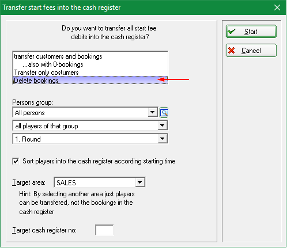The height and width of the screenshot is (248, 287).
Task: Click the Cancel button
Action: tap(251, 51)
